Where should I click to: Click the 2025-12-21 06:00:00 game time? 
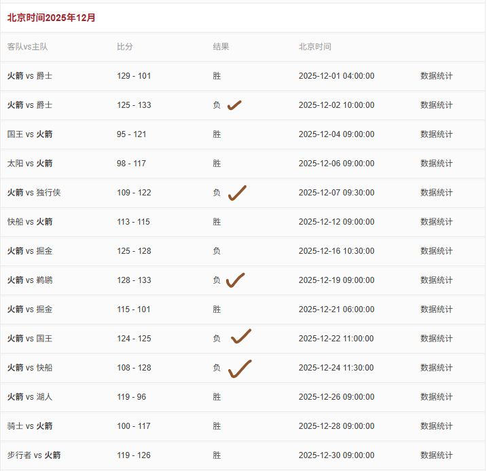336,309
